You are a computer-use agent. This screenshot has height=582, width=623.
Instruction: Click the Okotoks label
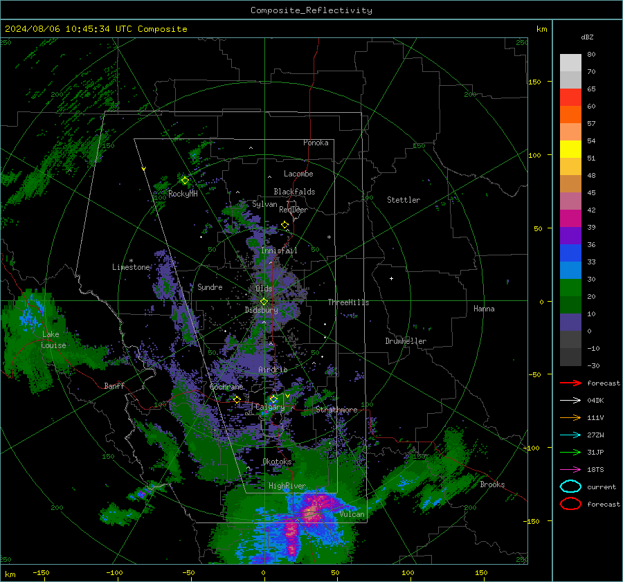277,461
